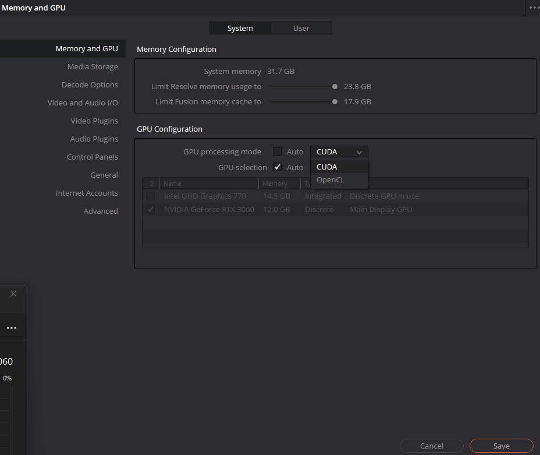Click the 31.7 GB system memory value
Image resolution: width=540 pixels, height=455 pixels.
(x=280, y=71)
